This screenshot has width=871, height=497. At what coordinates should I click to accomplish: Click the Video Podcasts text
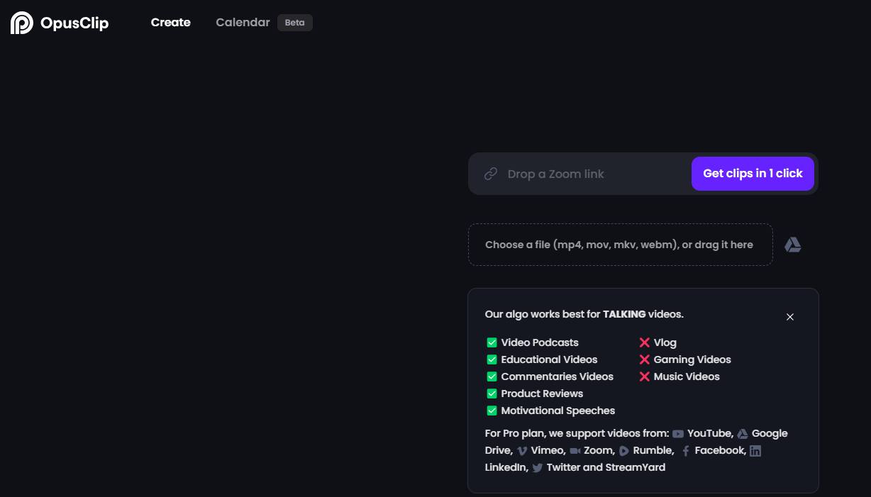coord(540,342)
